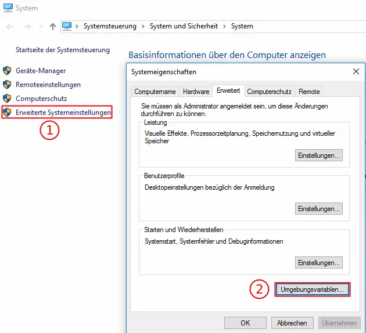Click the Benutzerprofile group label
The width and height of the screenshot is (366, 333).
point(164,176)
